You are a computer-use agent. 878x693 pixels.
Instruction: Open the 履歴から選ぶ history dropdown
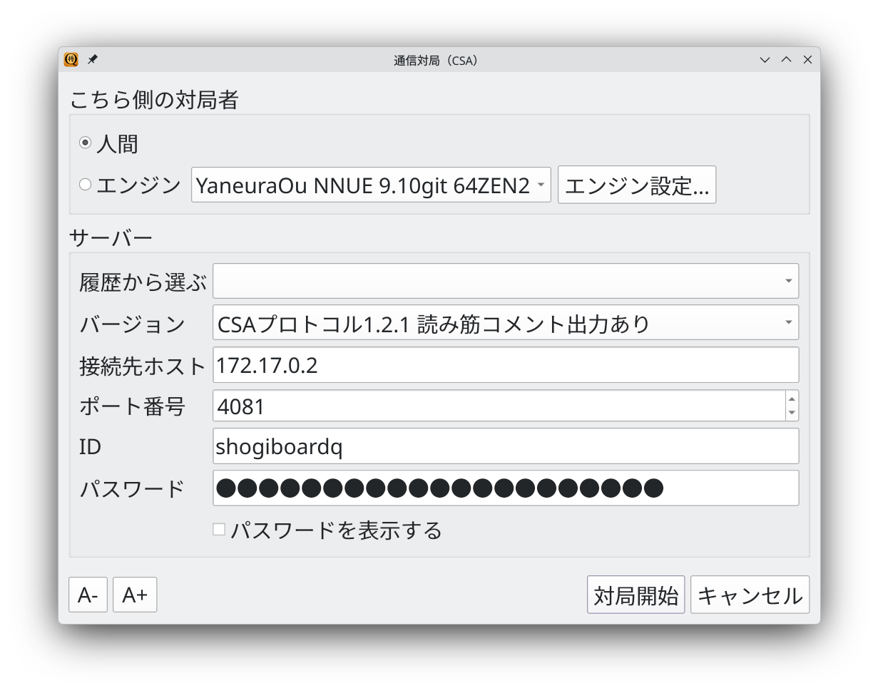506,281
